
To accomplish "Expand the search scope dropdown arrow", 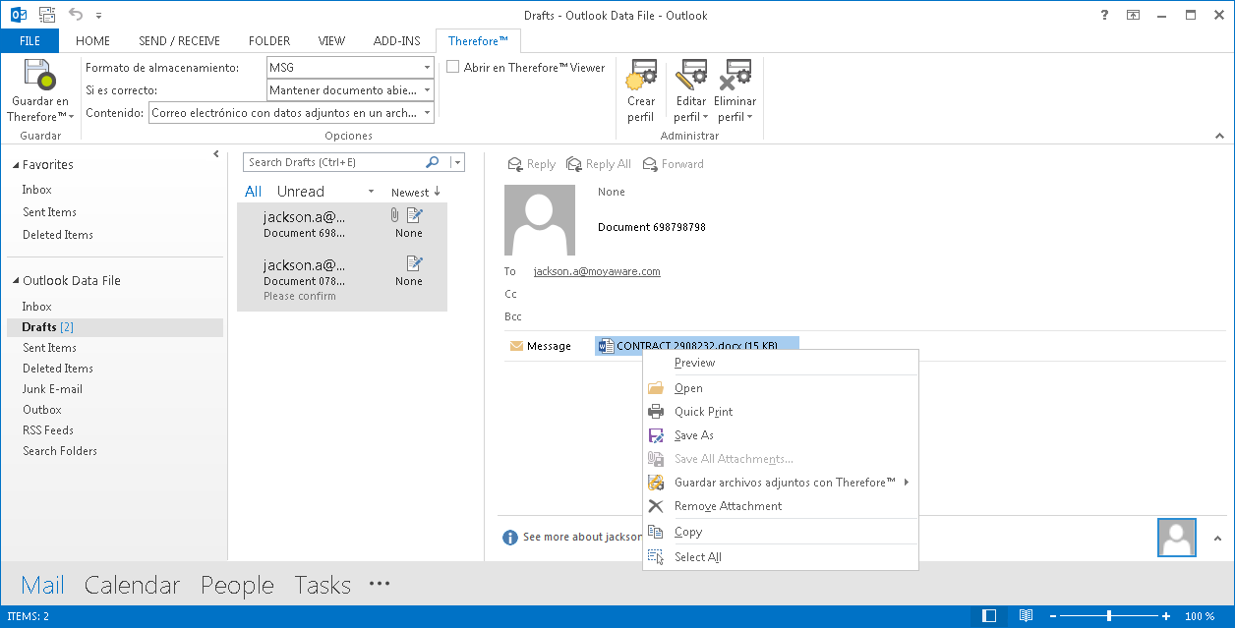I will pyautogui.click(x=457, y=162).
